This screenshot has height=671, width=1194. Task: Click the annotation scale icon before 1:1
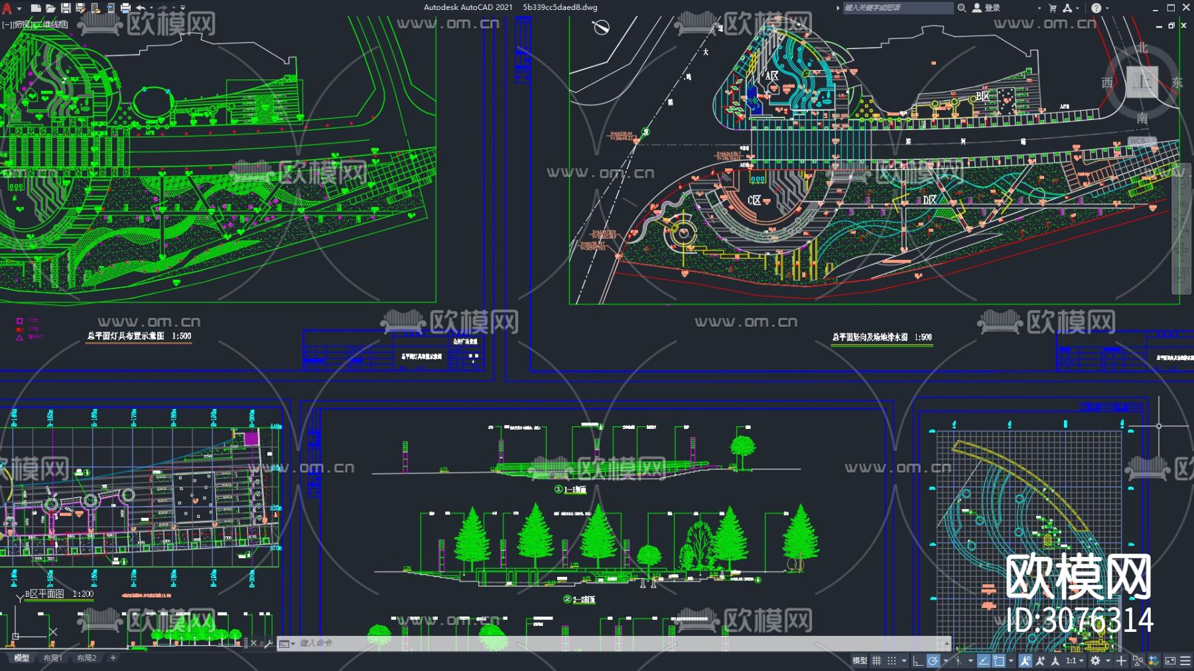1055,660
